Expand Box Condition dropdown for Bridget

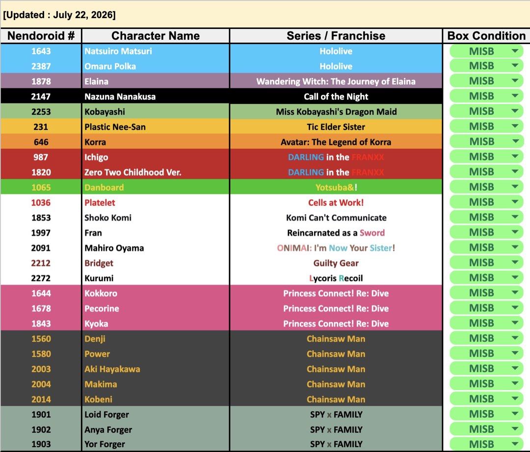point(515,262)
